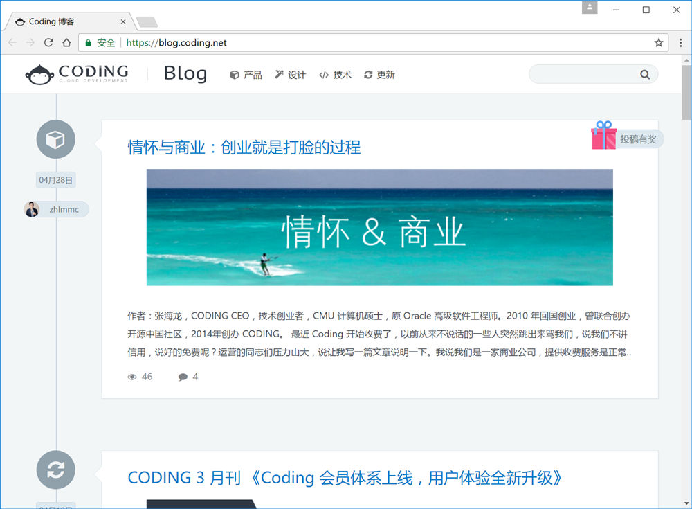Click the pink gift box icon
This screenshot has width=692, height=509.
coord(603,136)
